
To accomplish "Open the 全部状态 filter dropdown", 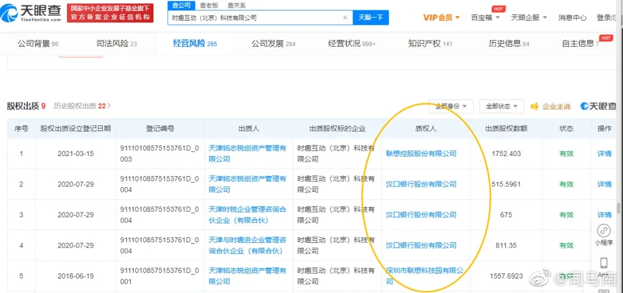I will (501, 106).
